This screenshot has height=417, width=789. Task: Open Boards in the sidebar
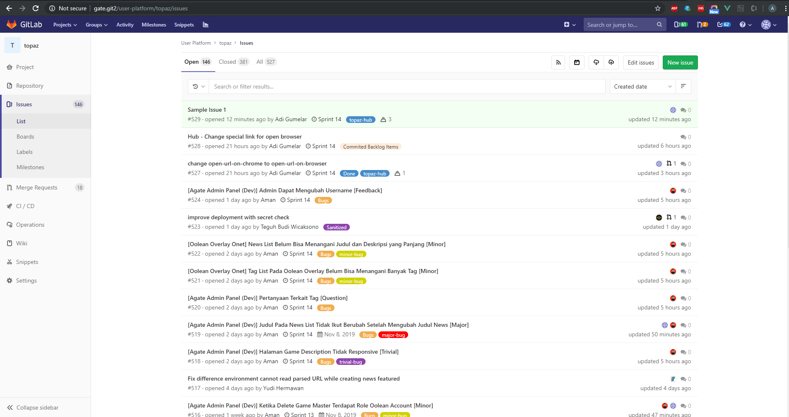pos(25,137)
